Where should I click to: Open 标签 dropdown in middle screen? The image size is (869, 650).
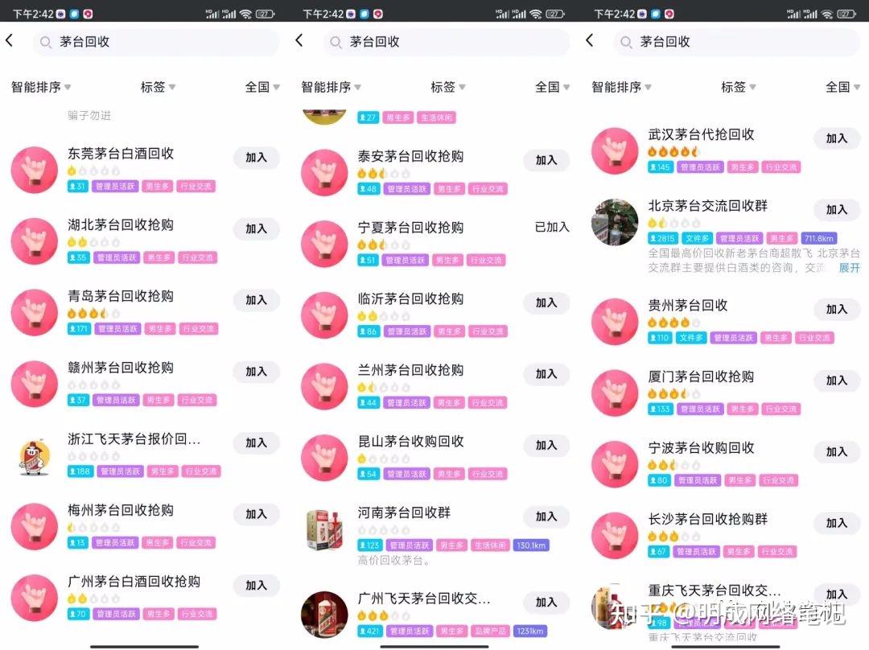point(448,87)
